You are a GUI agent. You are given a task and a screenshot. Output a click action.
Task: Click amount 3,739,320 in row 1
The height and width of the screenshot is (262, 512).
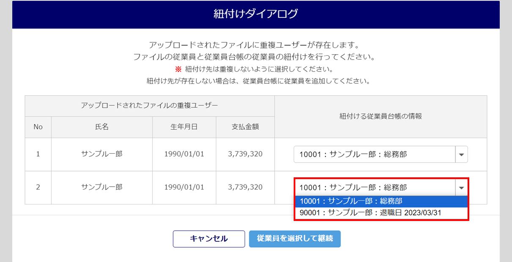coord(245,154)
